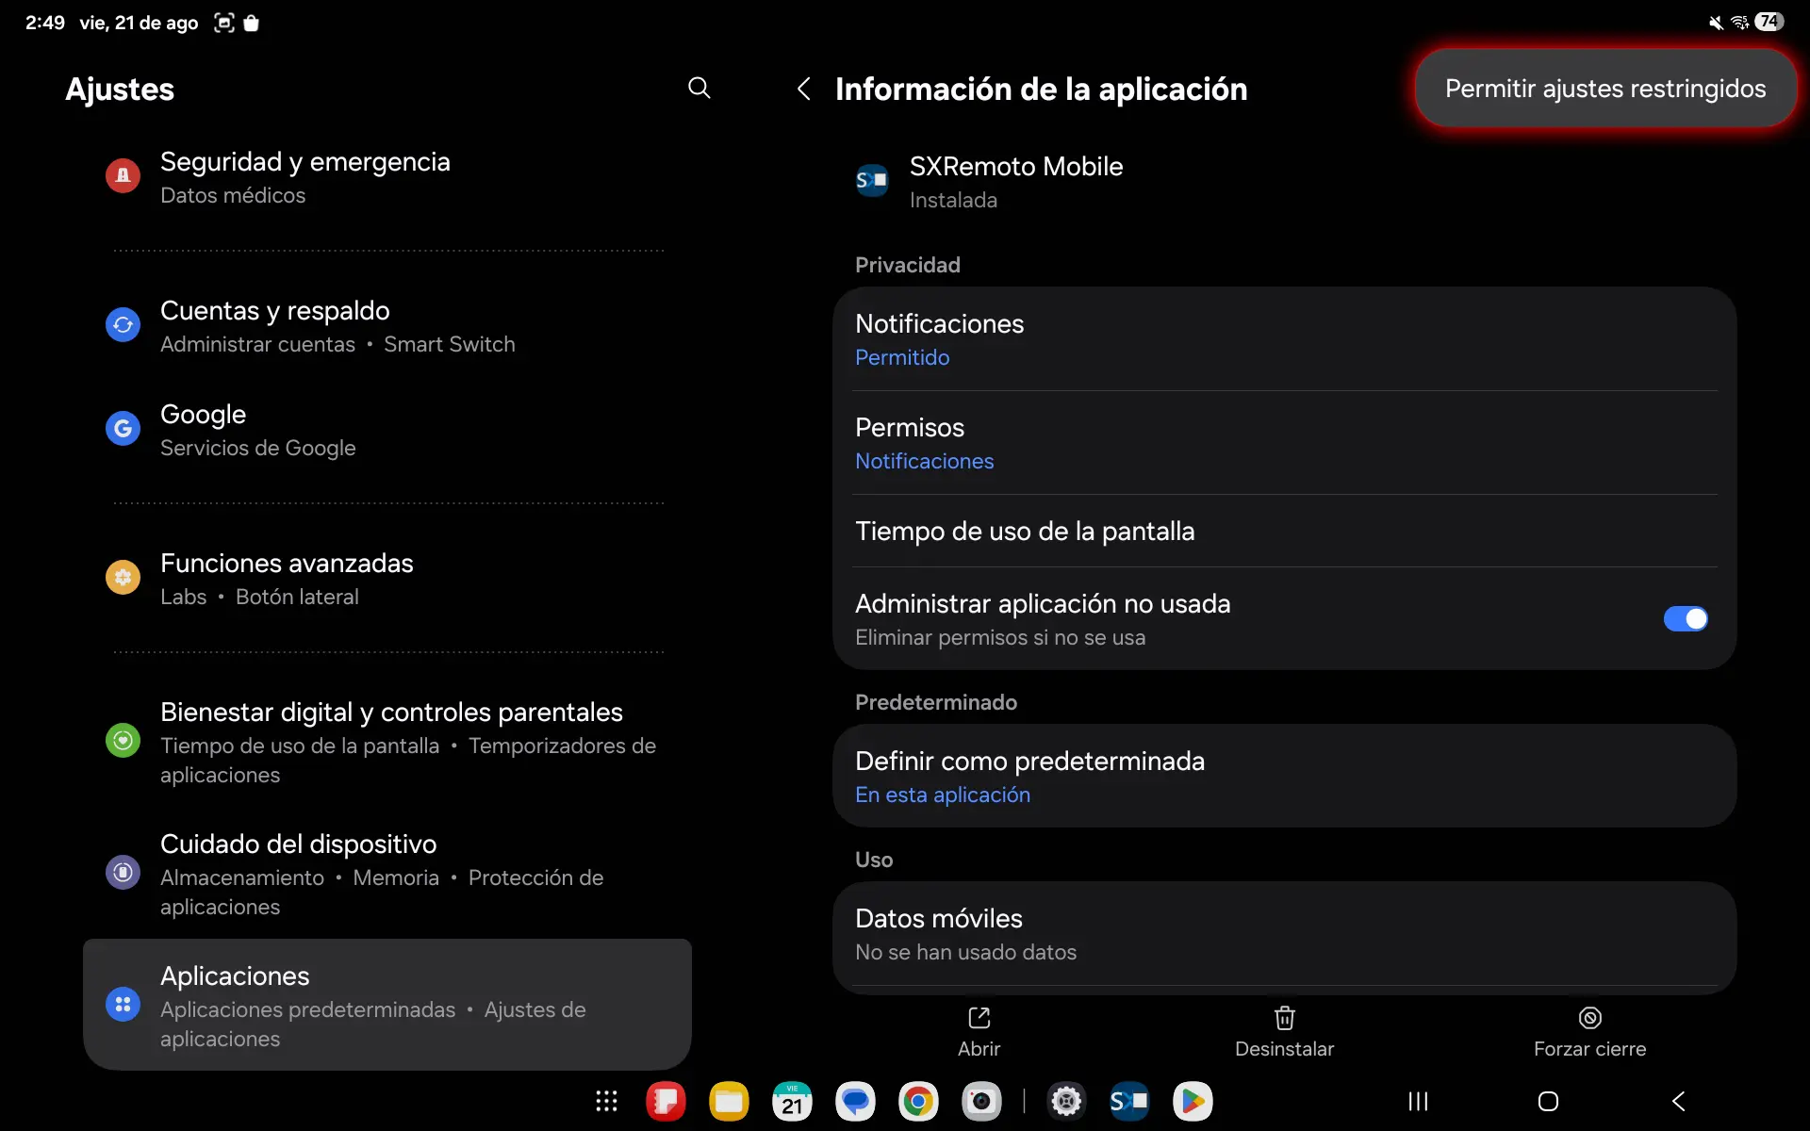The height and width of the screenshot is (1131, 1810).
Task: Select the Aplicaciones settings entry
Action: click(387, 1005)
